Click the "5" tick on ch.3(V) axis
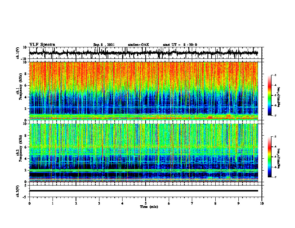295x228 pixels. click(26, 186)
